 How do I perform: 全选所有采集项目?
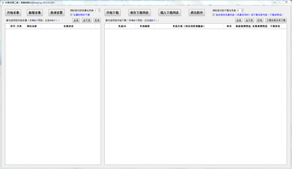pyautogui.click(x=76, y=20)
